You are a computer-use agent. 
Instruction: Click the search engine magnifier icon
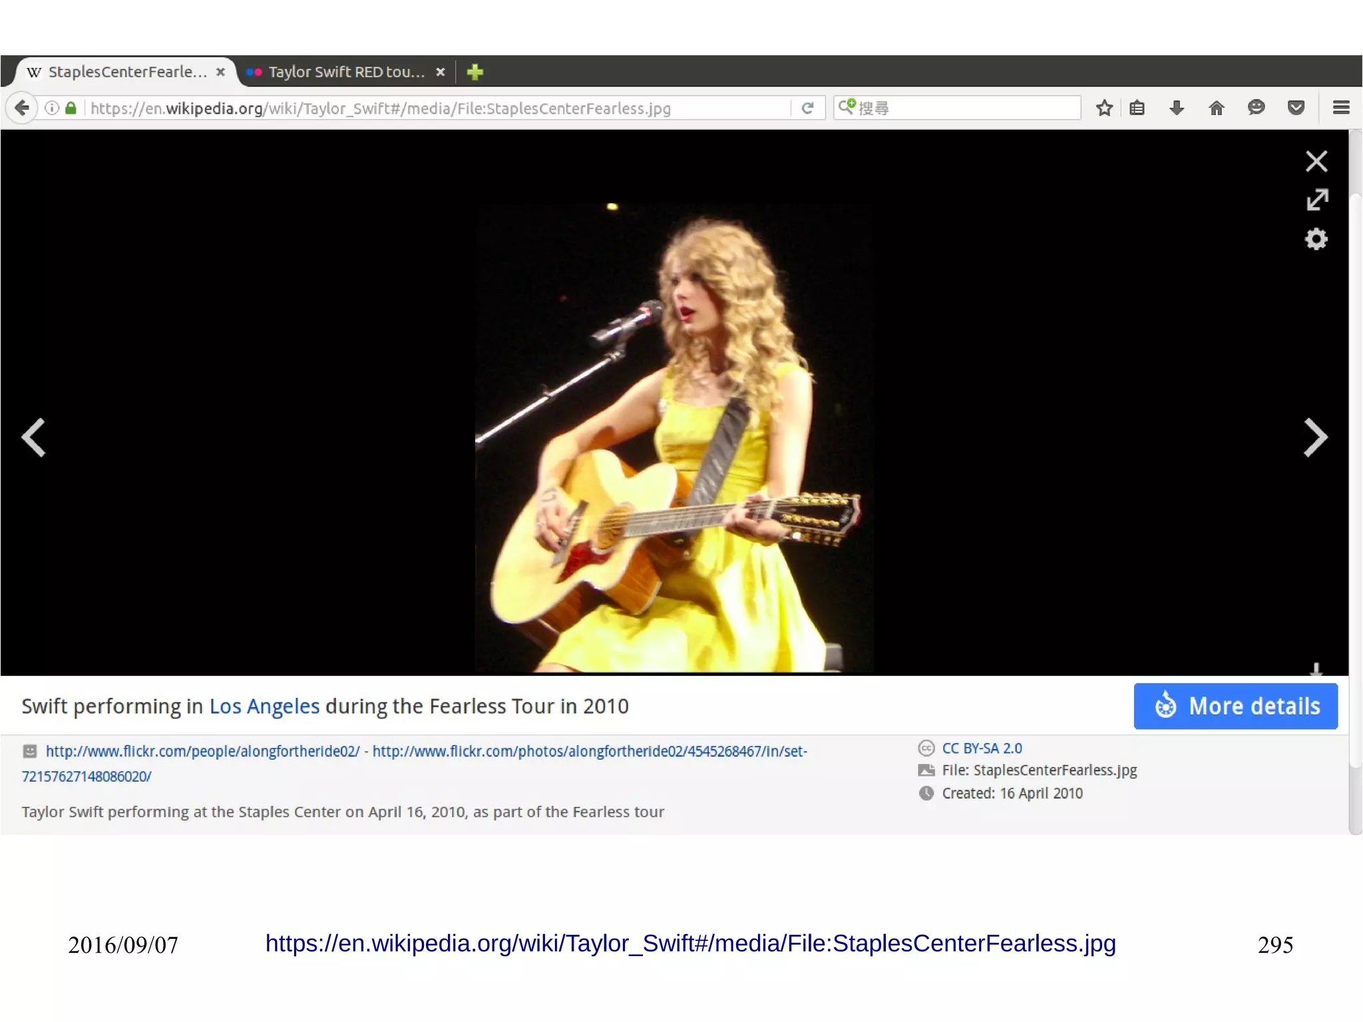(847, 107)
